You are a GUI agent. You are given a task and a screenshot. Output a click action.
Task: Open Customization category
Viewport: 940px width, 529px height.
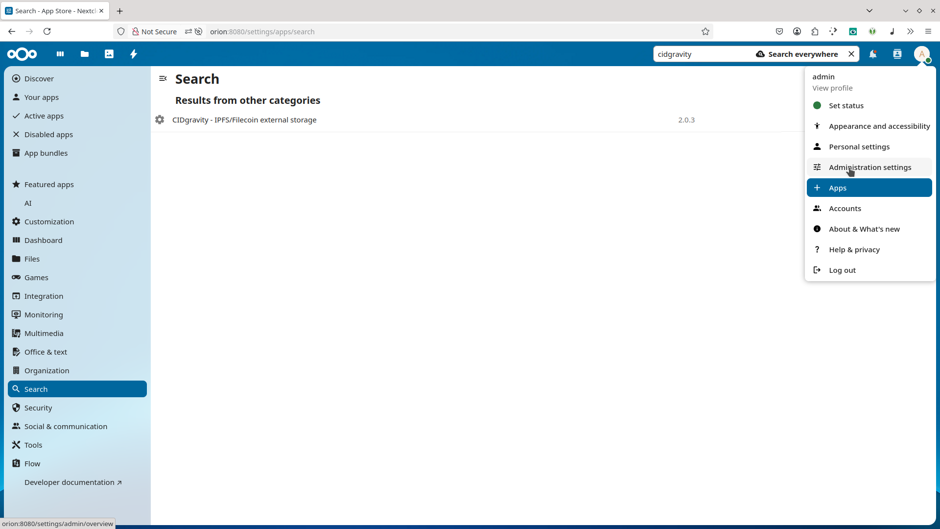point(77,221)
